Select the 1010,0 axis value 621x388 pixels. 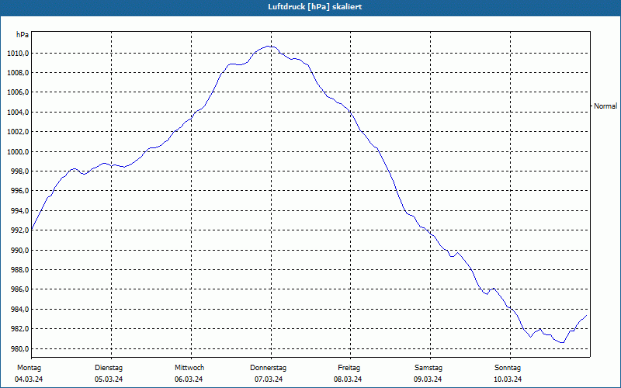click(17, 54)
